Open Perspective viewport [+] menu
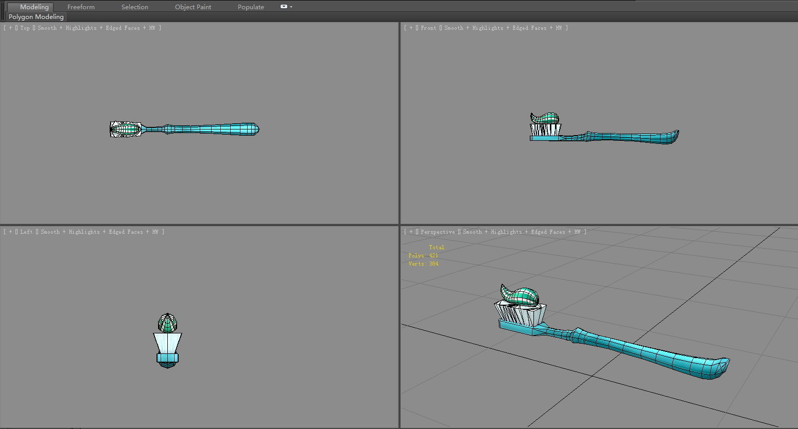Viewport: 798px width, 429px height. pyautogui.click(x=411, y=232)
